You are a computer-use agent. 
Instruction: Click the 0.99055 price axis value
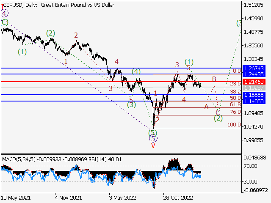253,140
